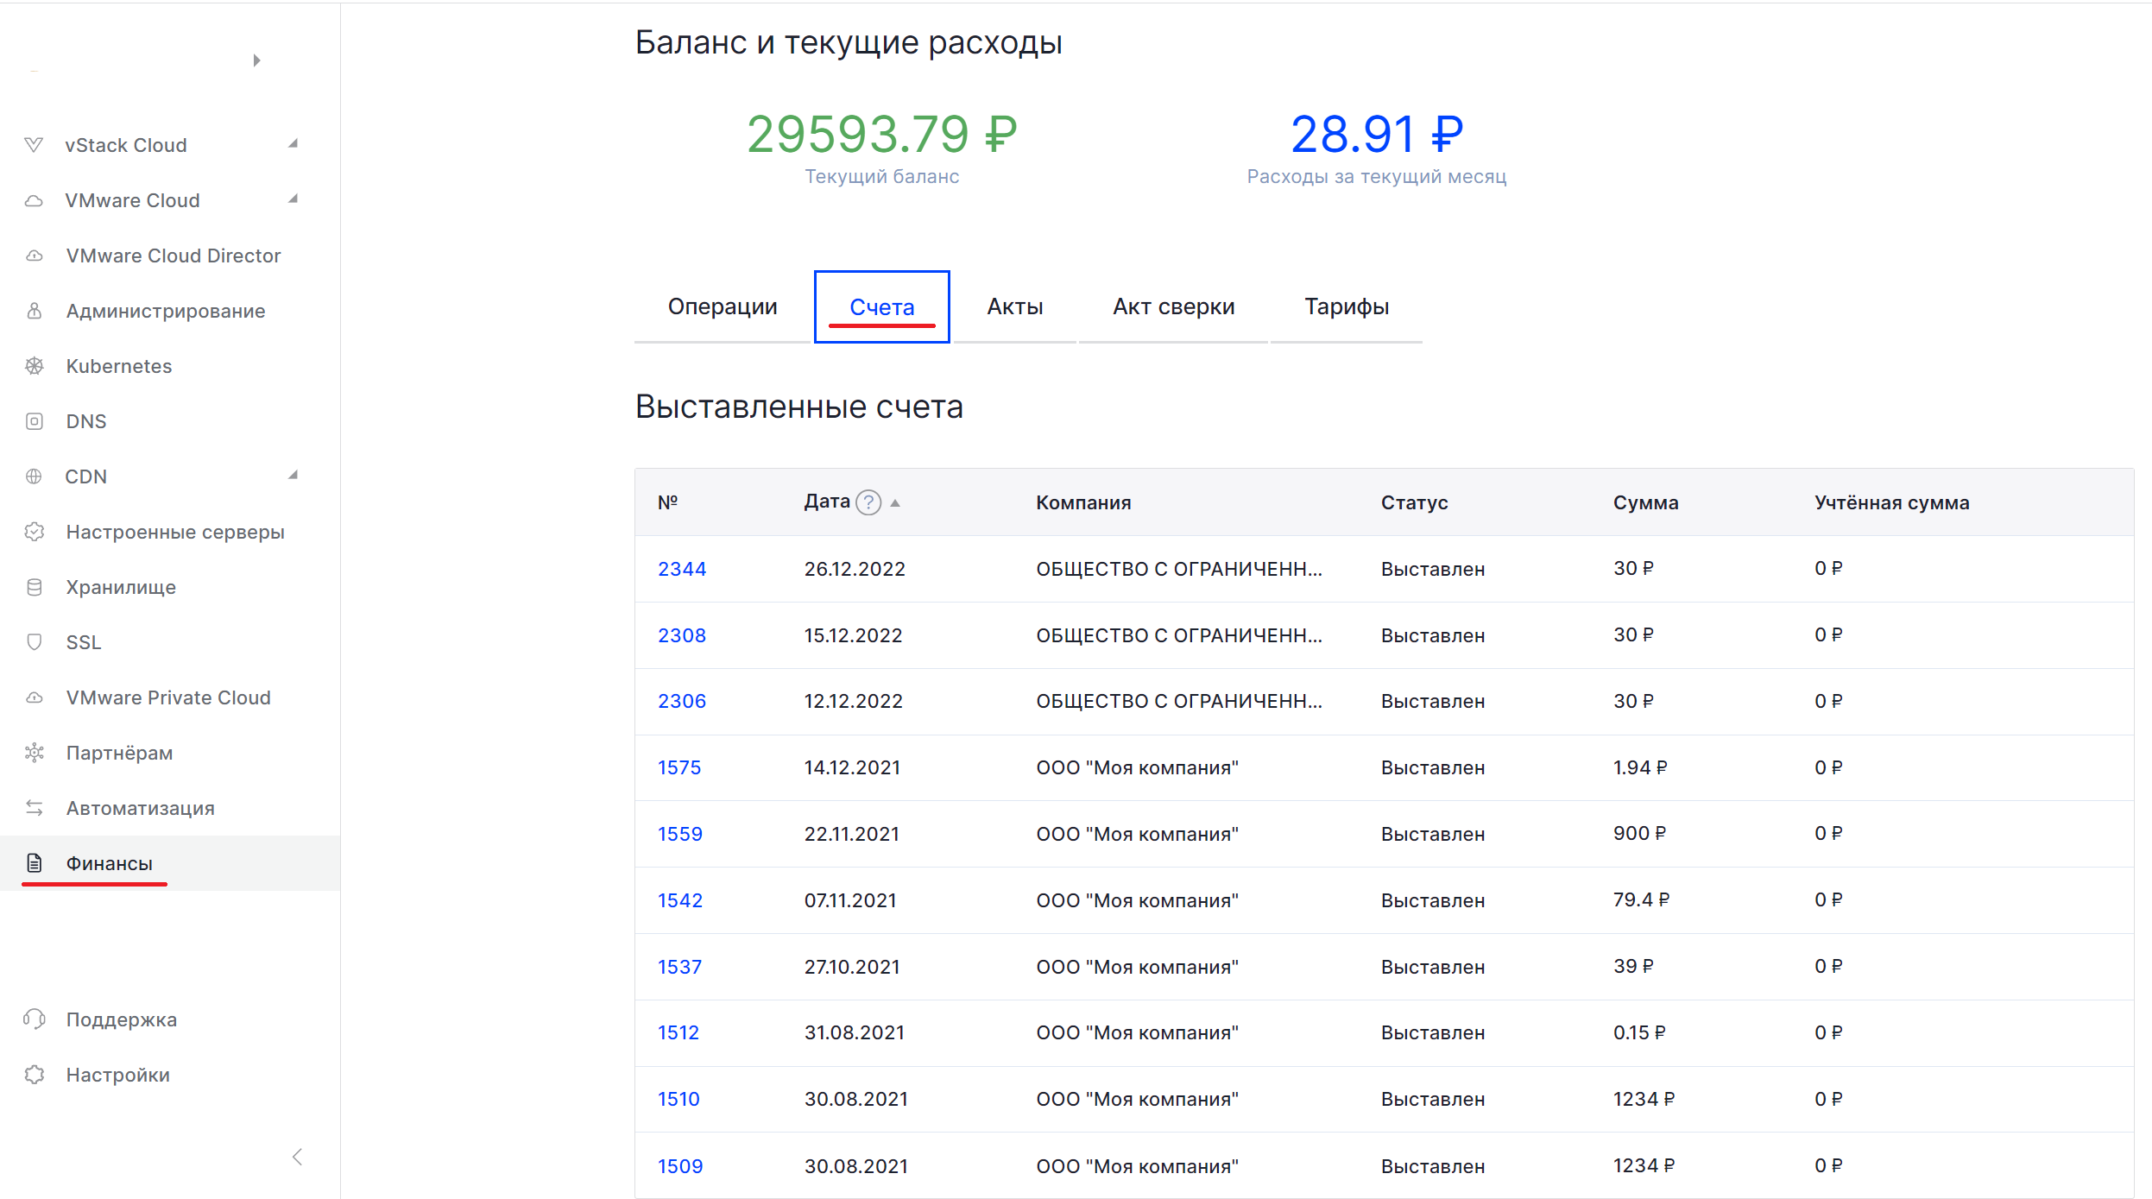This screenshot has height=1199, width=2152.
Task: Open invoice number 1510
Action: coord(678,1099)
